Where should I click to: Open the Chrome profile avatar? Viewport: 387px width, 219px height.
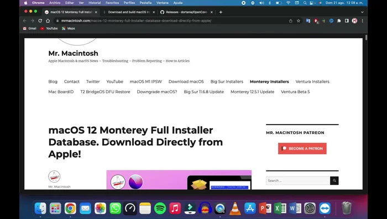(x=354, y=21)
